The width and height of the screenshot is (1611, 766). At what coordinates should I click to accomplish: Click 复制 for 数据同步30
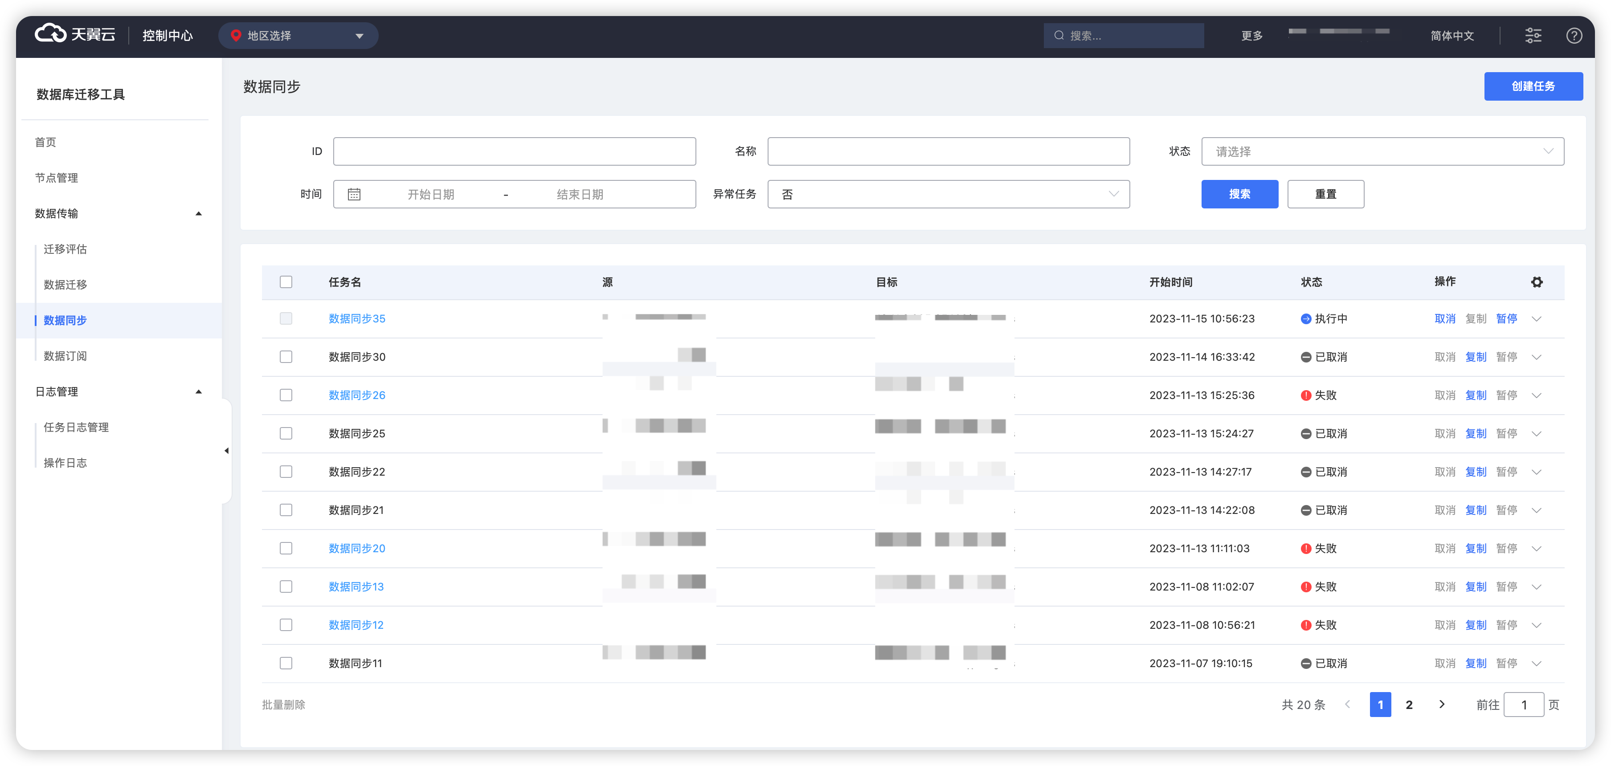click(1476, 357)
